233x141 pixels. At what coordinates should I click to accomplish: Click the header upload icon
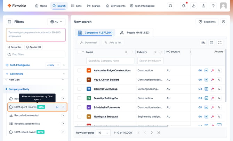tap(203, 6)
